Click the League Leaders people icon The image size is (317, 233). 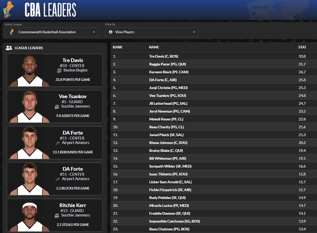(x=9, y=48)
